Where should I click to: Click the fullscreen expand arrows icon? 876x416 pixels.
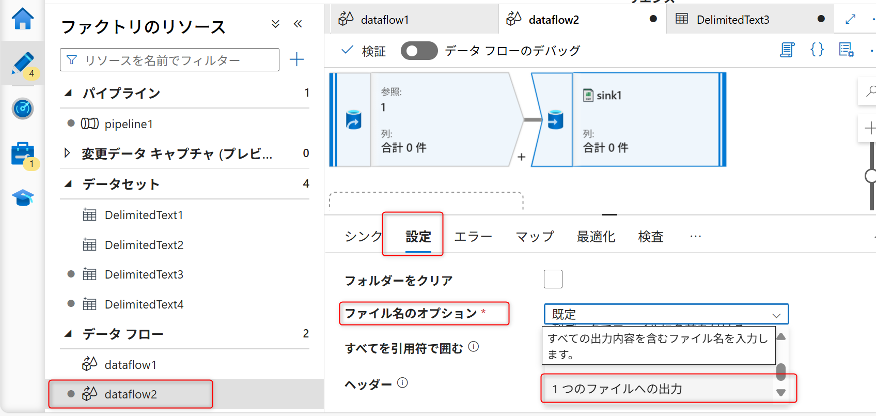850,20
